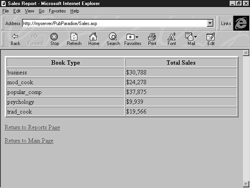This screenshot has height=188, width=250.
Task: Go to Home page icon
Action: click(x=93, y=39)
